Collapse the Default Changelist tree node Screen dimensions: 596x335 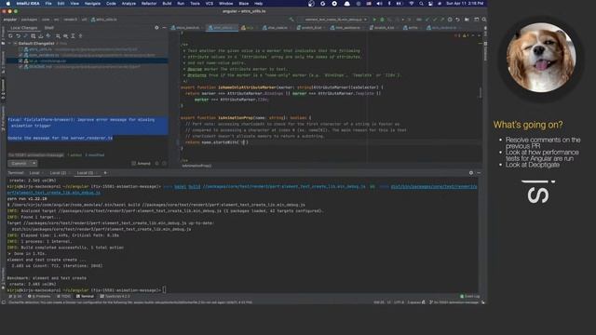(x=9, y=44)
